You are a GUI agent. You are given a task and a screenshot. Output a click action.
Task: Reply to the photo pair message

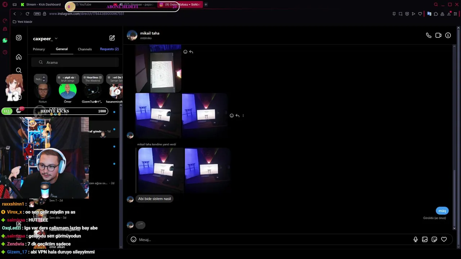coord(237,115)
